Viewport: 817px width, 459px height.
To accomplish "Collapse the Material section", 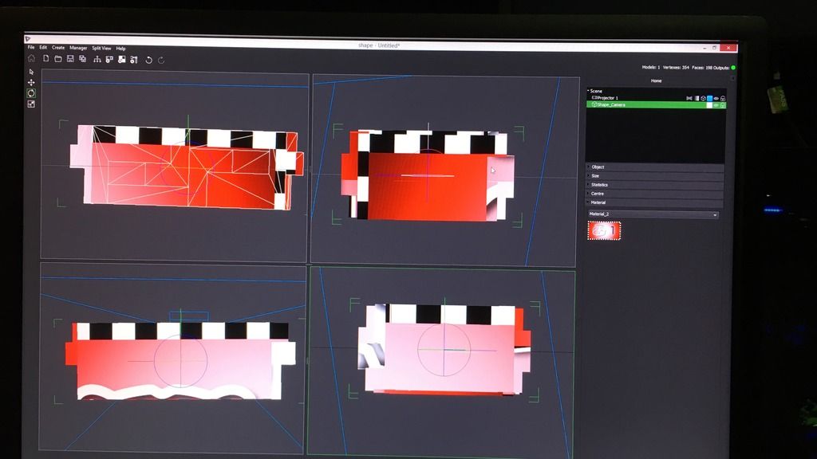I will (655, 202).
